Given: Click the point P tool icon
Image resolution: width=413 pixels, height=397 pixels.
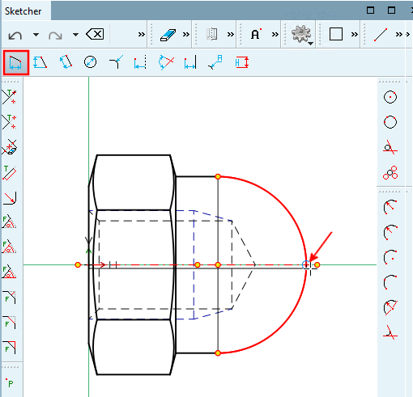Looking at the screenshot, I should [x=10, y=382].
